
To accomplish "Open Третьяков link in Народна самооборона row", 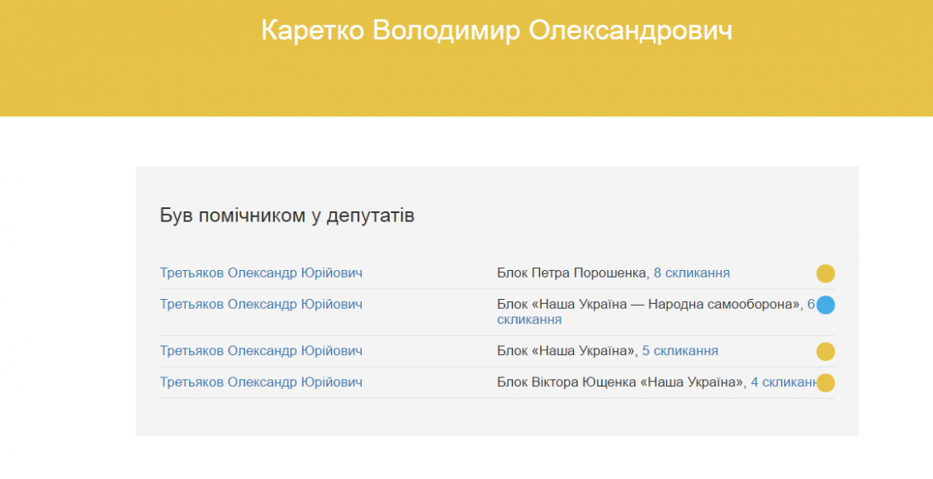I will coord(261,304).
